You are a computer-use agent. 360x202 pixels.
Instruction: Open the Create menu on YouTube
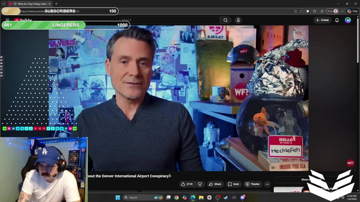322,20
